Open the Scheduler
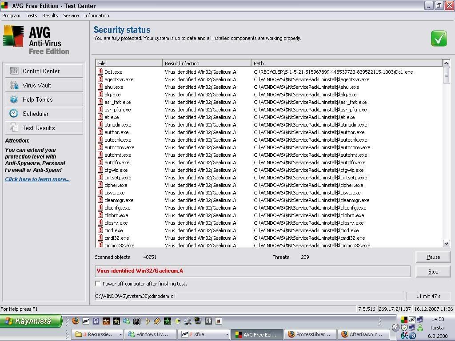 44,114
